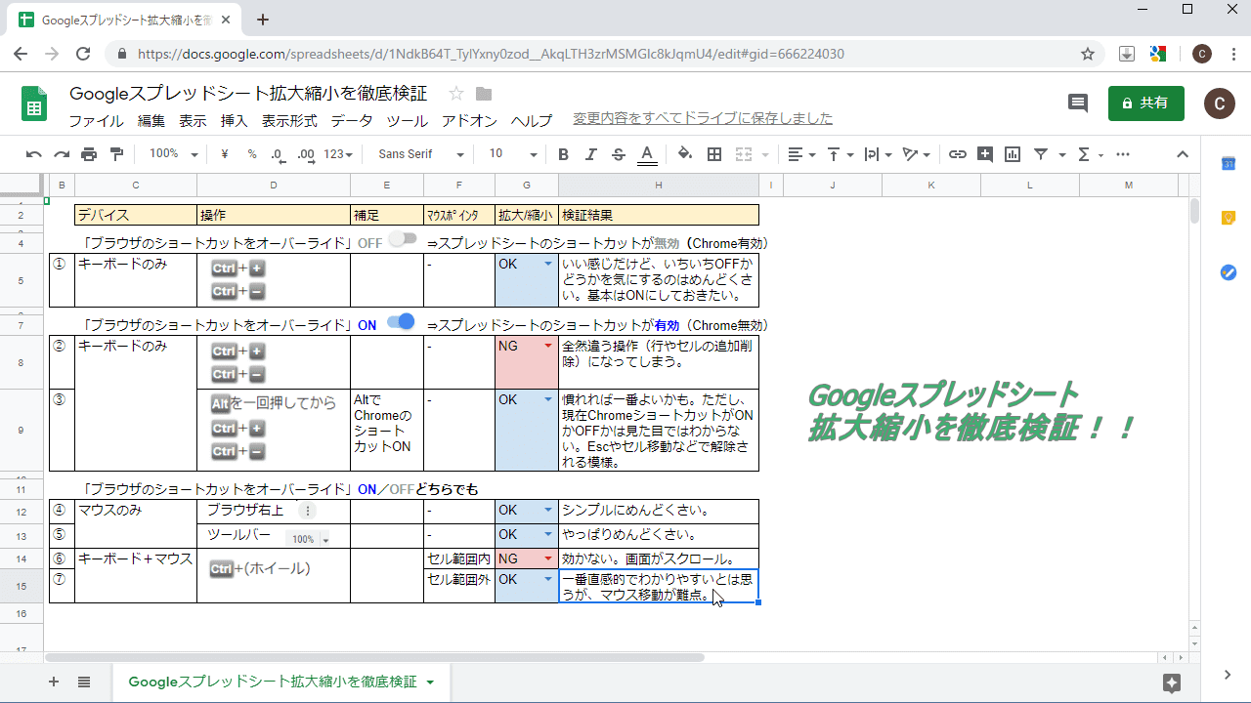Click the redo arrow in the toolbar

click(62, 154)
